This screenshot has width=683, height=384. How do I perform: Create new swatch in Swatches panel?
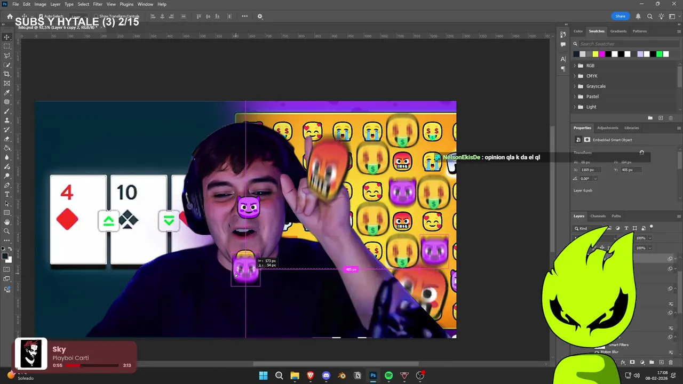point(661,118)
